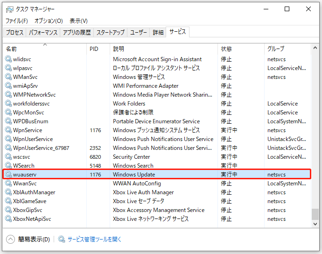Switch to the パフォーマンス tab
The image size is (322, 254).
pyautogui.click(x=43, y=33)
